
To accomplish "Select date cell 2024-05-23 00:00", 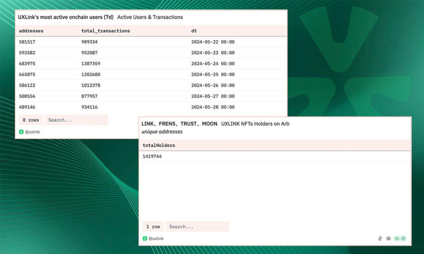I will [213, 53].
